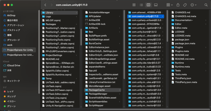Screen dimensions: 211x111
Task: Expand the Packages folder chevron
Action: [76, 24]
